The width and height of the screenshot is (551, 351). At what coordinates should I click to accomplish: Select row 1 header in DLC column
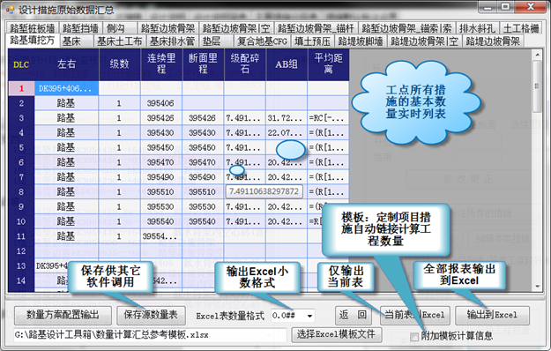coord(21,88)
